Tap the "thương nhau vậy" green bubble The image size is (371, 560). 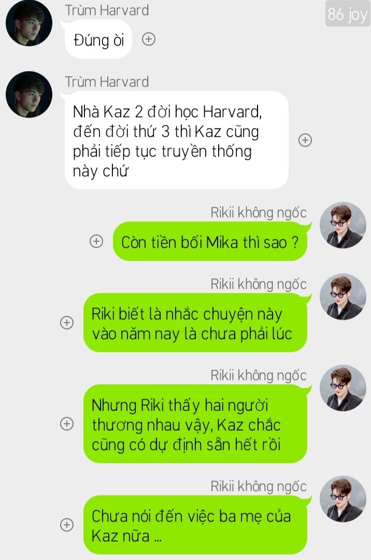pyautogui.click(x=195, y=424)
